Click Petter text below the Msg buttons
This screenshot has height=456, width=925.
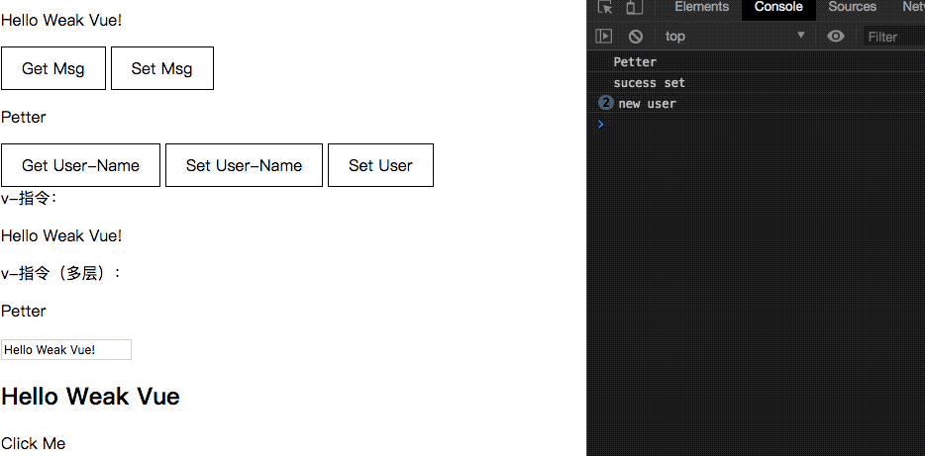point(24,118)
